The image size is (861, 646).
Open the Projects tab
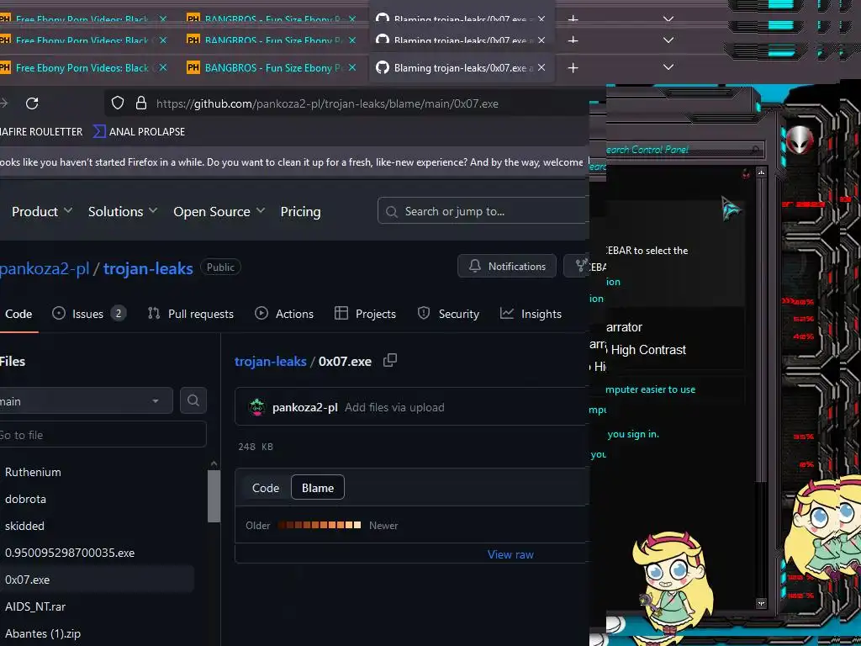[365, 314]
